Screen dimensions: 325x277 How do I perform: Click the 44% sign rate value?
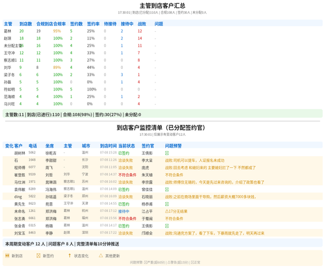point(91,68)
